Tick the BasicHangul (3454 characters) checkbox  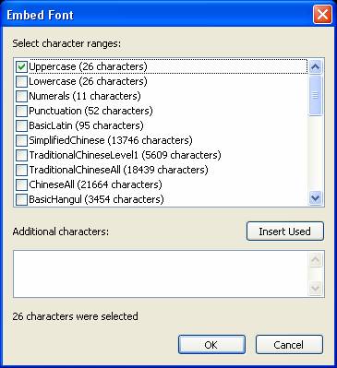(21, 199)
